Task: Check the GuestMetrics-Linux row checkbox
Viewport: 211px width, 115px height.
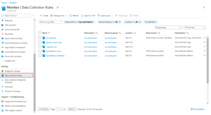Action: (40, 51)
